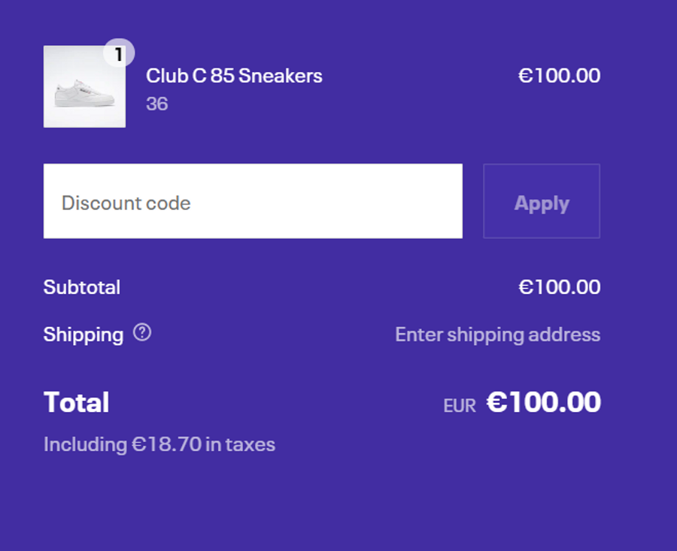Click the bold total amount €100.00
The height and width of the screenshot is (551, 677).
[543, 402]
